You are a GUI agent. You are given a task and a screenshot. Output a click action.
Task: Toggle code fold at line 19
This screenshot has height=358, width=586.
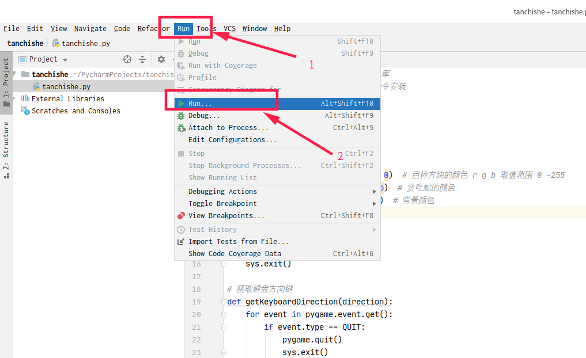point(224,302)
